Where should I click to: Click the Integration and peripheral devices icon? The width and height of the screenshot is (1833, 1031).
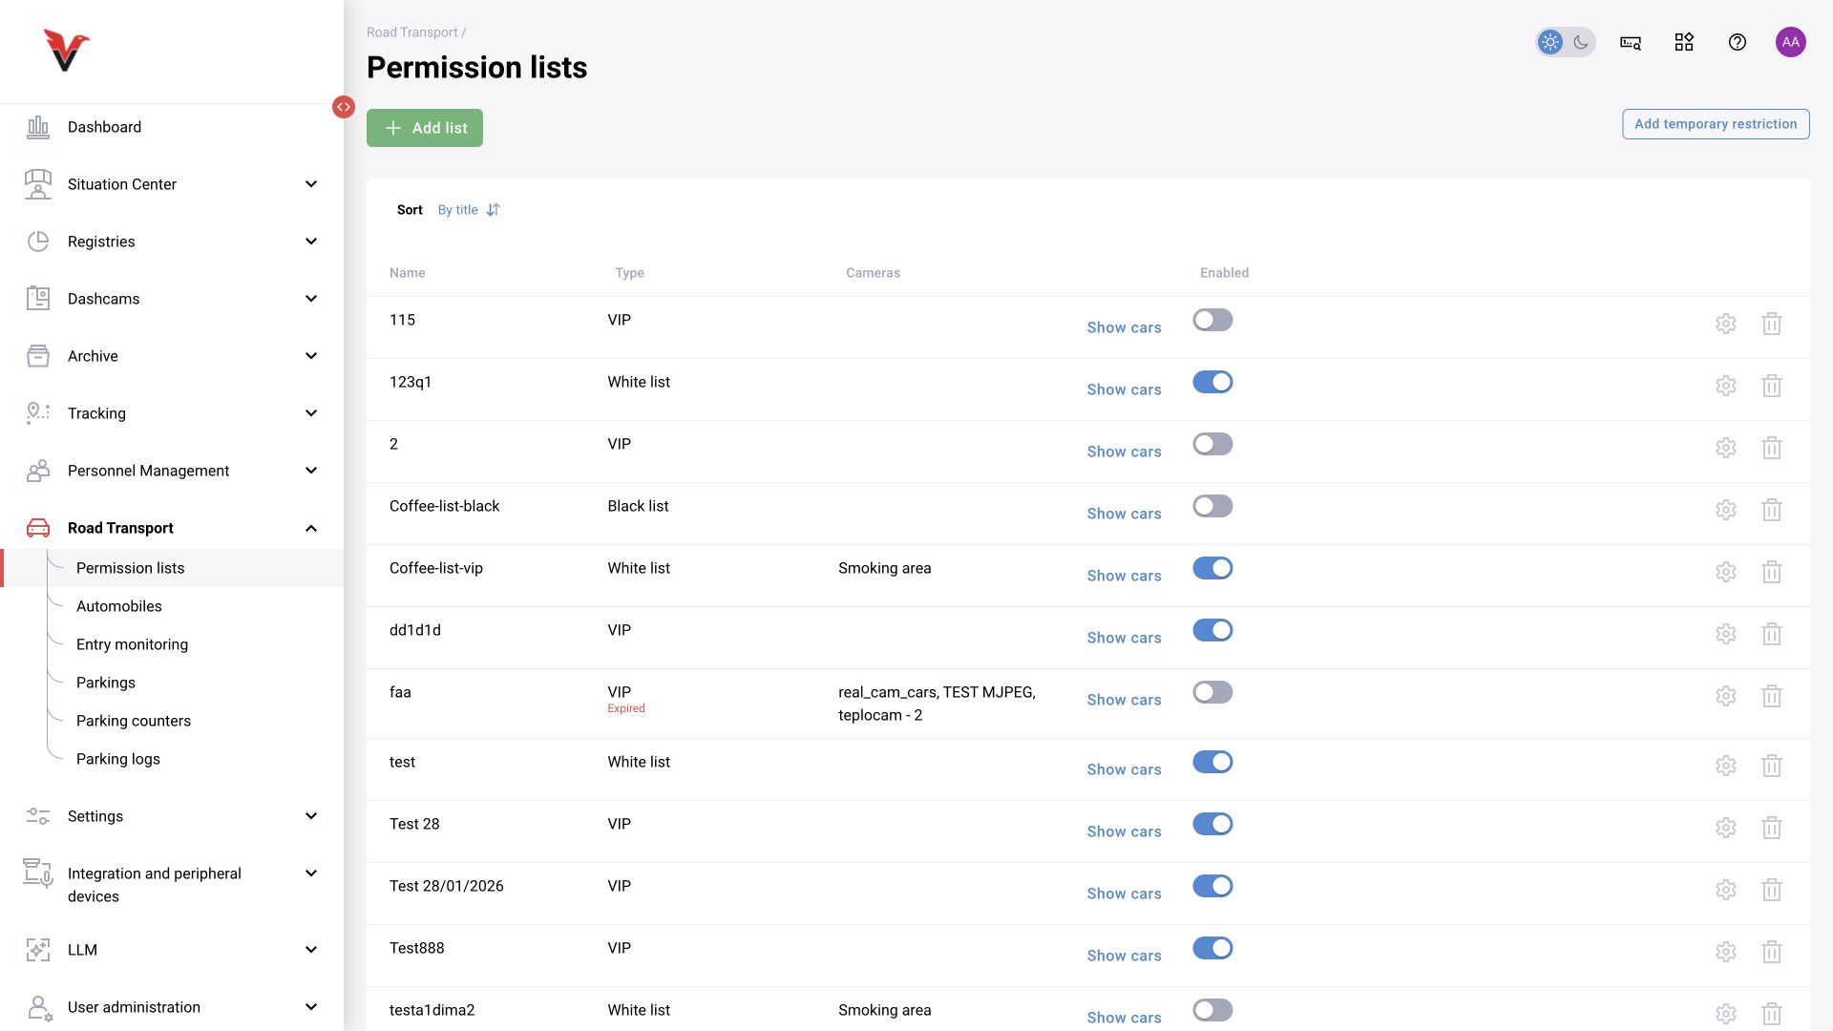click(38, 873)
